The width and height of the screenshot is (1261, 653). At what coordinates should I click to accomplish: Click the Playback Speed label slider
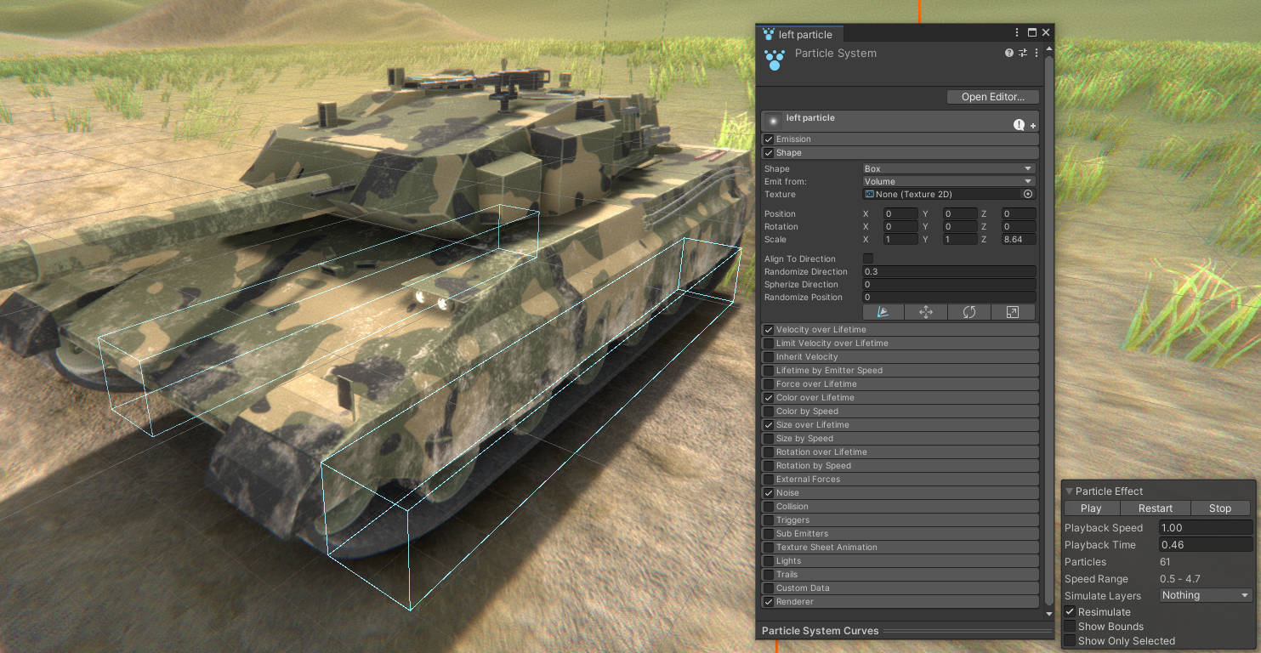1104,528
